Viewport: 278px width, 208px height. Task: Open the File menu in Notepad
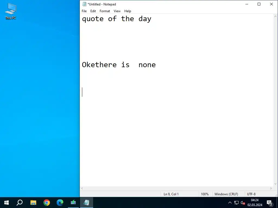[84, 11]
